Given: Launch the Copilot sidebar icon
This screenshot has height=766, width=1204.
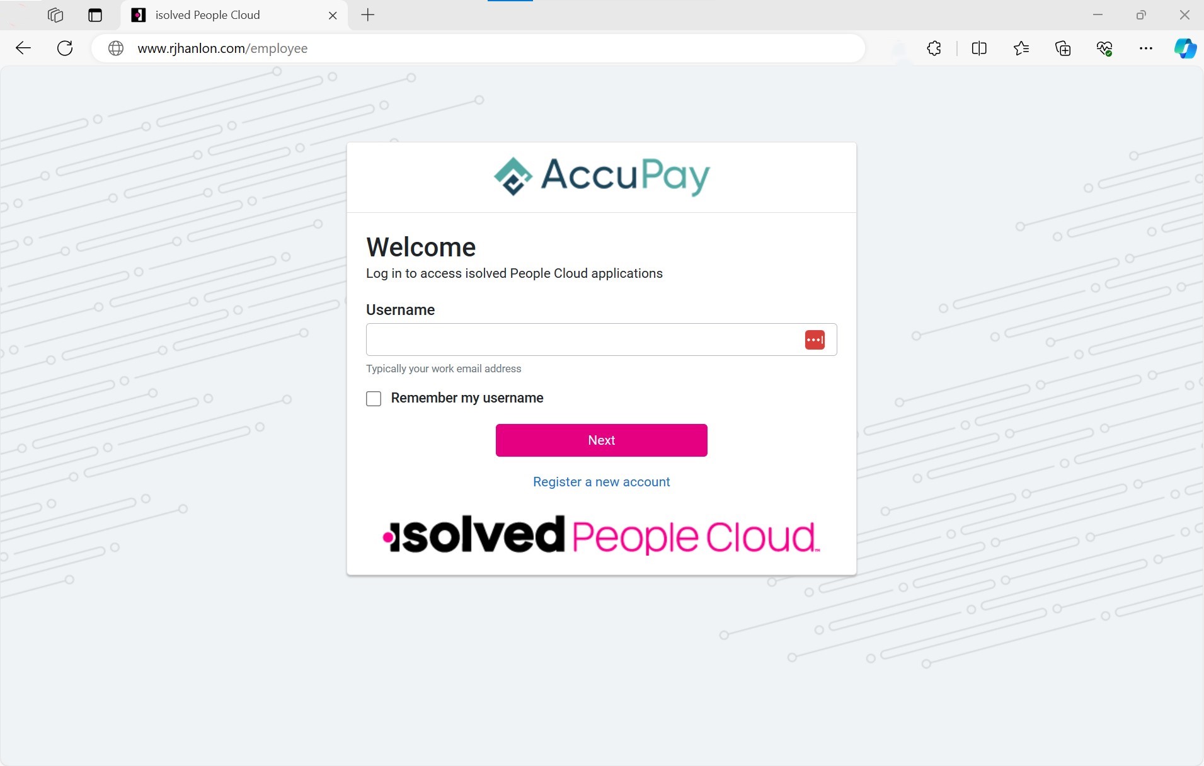Looking at the screenshot, I should click(1185, 49).
